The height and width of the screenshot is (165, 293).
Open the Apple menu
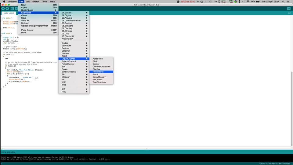[x=4, y=2]
